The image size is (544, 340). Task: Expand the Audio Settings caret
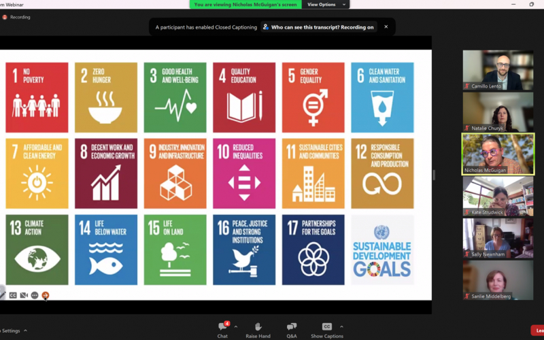25,330
